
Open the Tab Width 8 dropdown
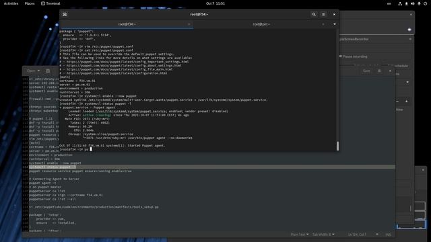click(323, 235)
